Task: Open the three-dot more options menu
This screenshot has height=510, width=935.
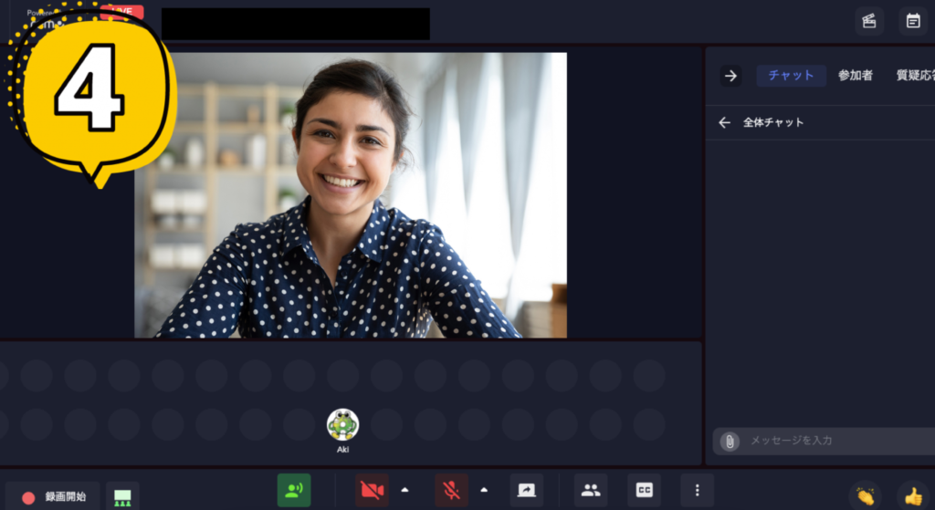Action: 698,490
